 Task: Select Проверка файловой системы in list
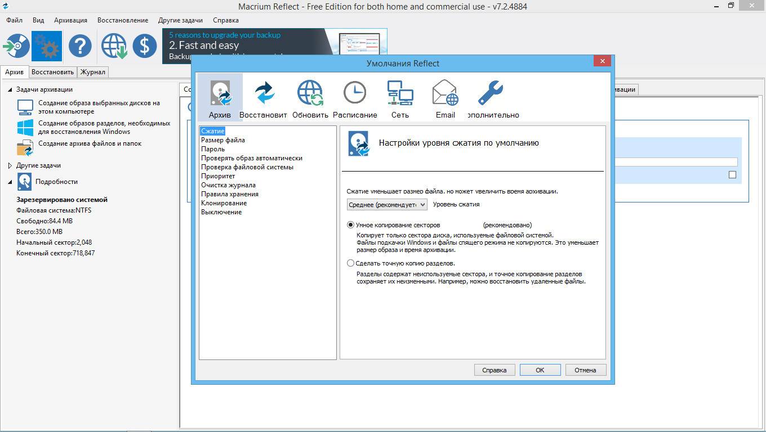point(247,167)
